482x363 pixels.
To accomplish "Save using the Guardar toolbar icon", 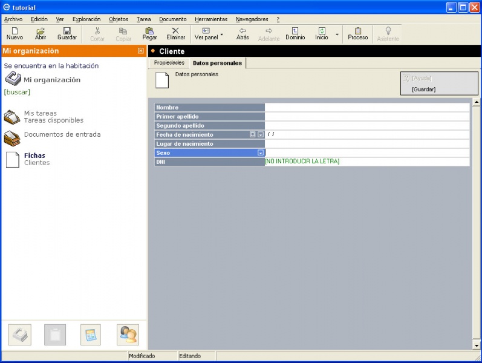I will click(67, 31).
